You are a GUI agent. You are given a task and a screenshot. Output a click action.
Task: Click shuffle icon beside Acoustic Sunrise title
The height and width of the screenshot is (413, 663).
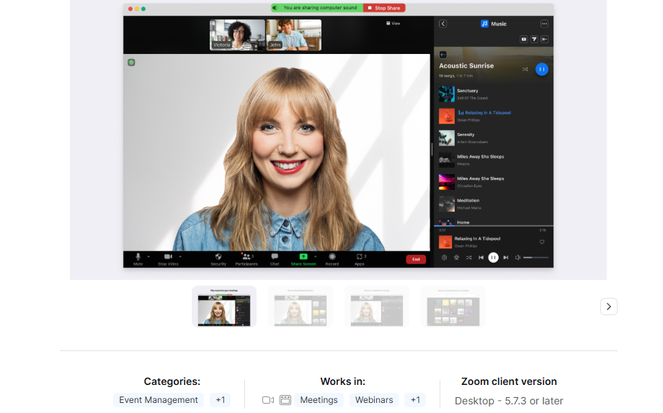tap(525, 69)
